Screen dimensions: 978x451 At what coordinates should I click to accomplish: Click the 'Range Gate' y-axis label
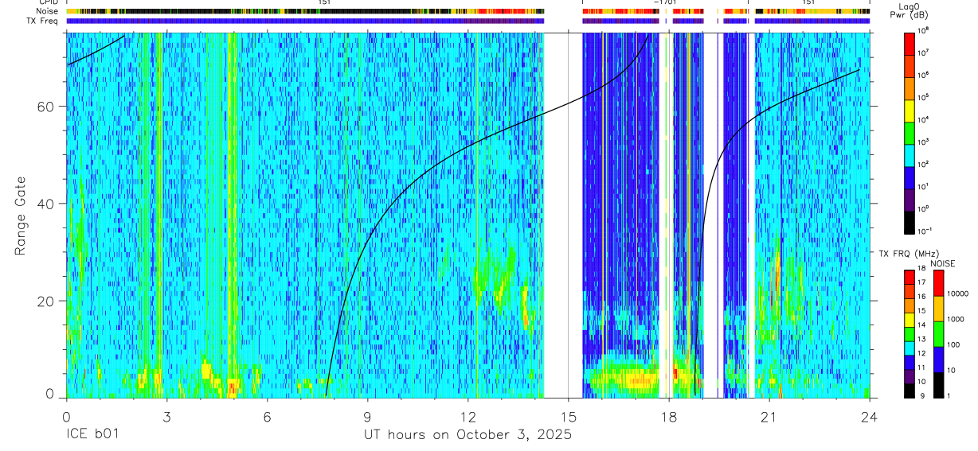click(x=20, y=216)
